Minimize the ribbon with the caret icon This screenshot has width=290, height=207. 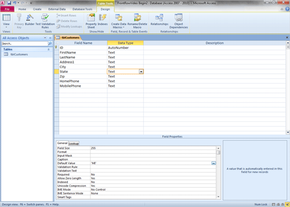point(282,9)
